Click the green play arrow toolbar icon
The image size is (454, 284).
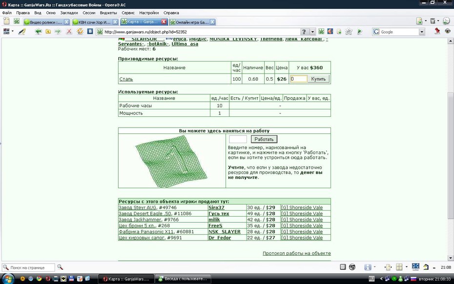(x=360, y=32)
